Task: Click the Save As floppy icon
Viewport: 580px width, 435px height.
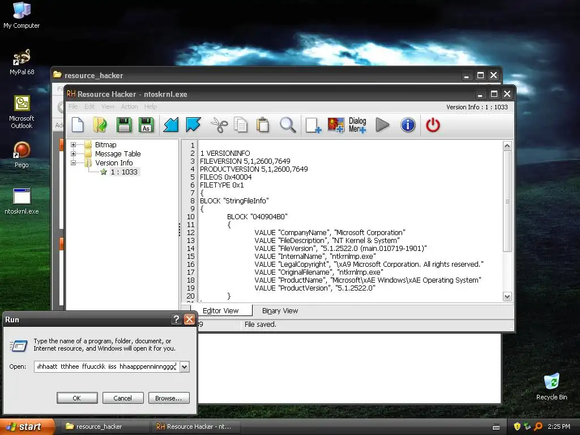Action: pos(146,125)
